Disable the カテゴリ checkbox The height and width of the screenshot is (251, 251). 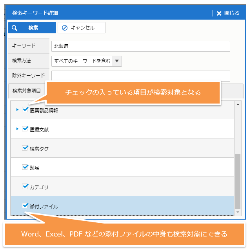tap(25, 187)
